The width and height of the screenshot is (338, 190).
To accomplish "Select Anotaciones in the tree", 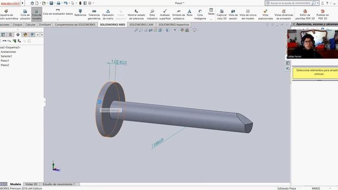I will coord(8,52).
